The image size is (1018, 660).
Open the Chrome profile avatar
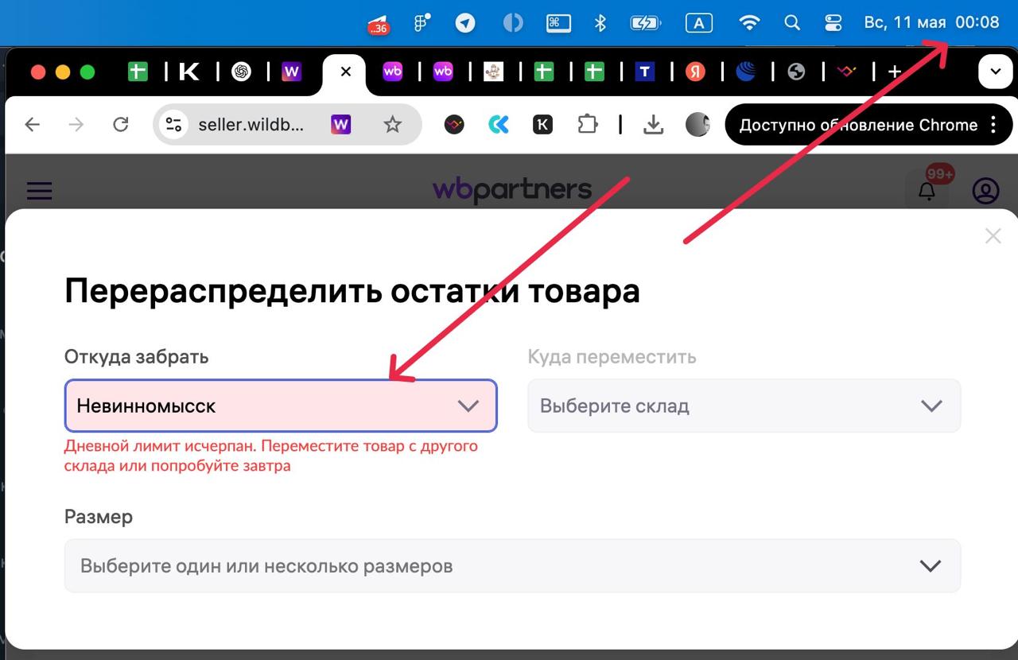[697, 124]
